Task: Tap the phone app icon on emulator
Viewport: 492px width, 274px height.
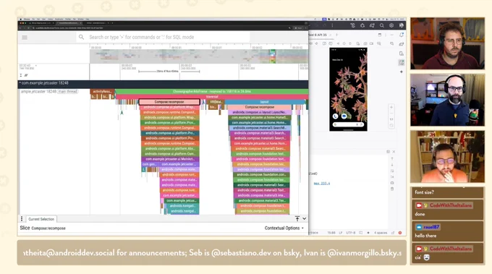Action: tap(336, 116)
